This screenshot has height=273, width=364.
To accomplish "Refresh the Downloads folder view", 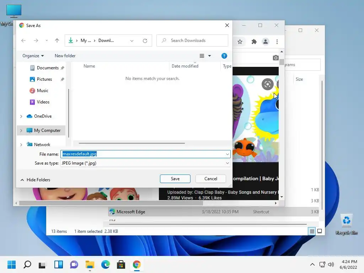I will [145, 41].
